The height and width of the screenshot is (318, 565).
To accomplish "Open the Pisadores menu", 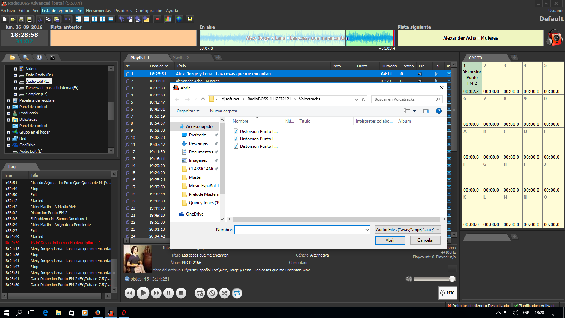I will tap(123, 11).
